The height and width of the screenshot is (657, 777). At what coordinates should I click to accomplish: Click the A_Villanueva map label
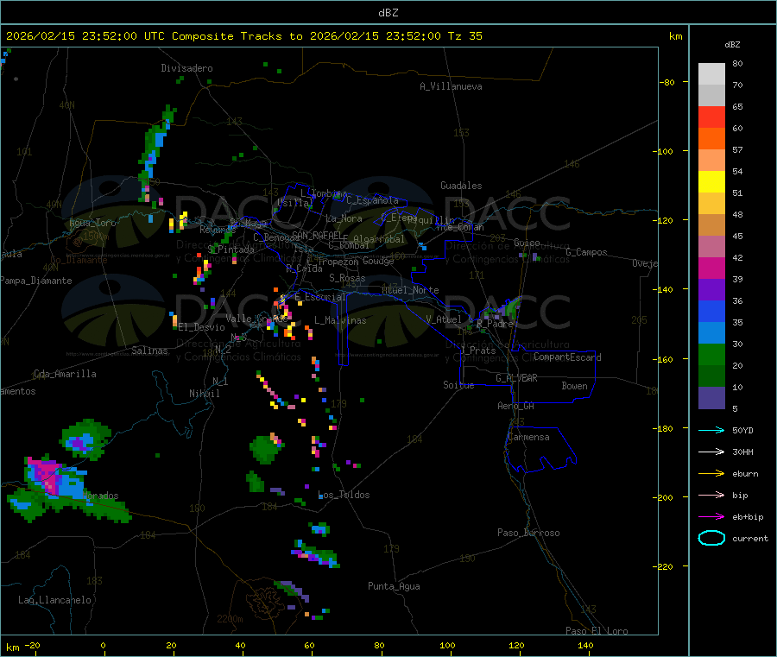[451, 86]
